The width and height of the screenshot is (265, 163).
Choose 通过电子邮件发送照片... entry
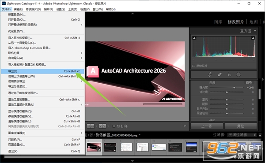42,93
